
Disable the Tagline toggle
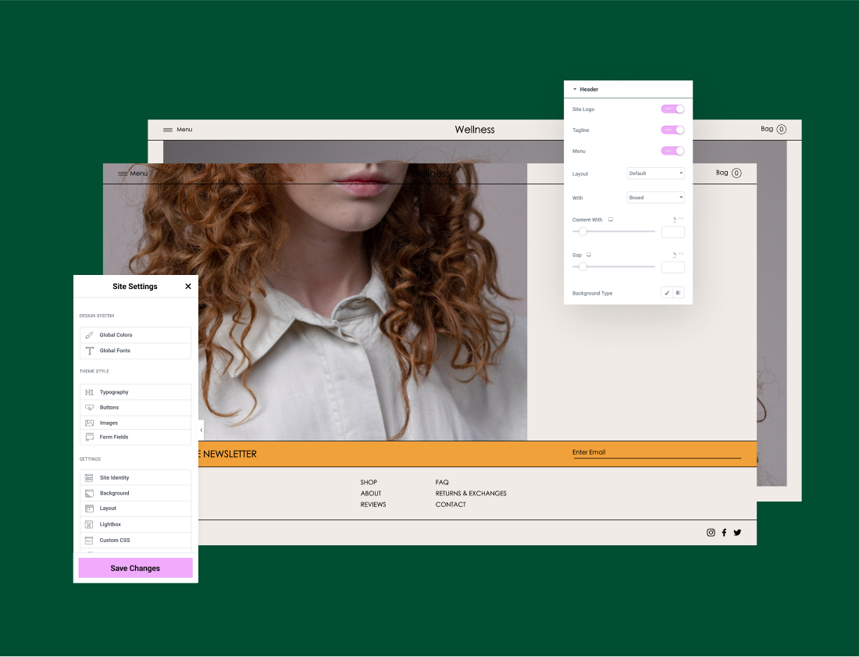(x=672, y=130)
